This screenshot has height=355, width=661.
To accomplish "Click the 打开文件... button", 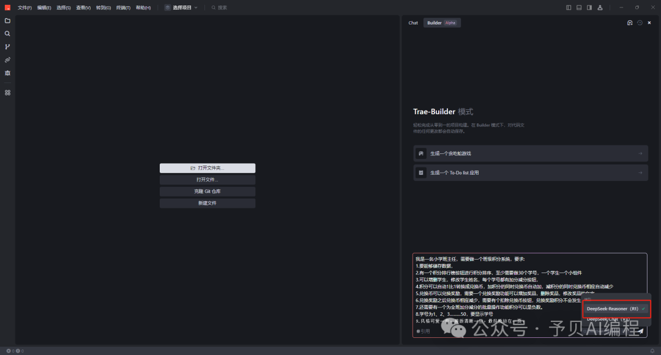I will [x=207, y=180].
